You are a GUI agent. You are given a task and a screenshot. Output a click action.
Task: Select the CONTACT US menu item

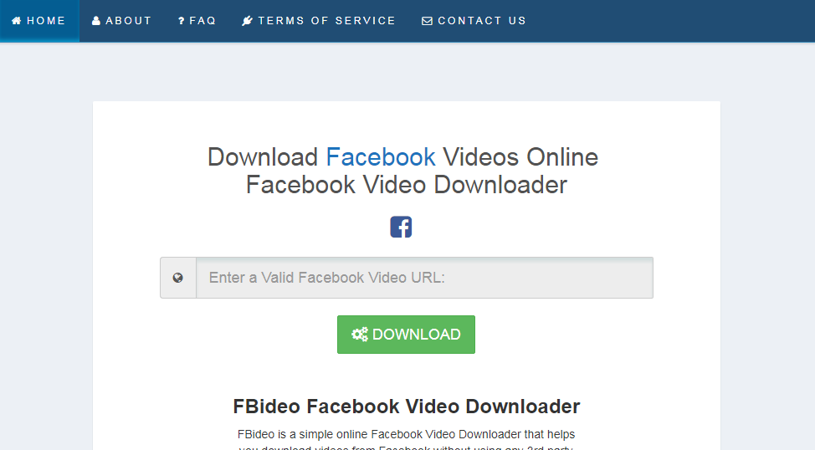(x=474, y=21)
